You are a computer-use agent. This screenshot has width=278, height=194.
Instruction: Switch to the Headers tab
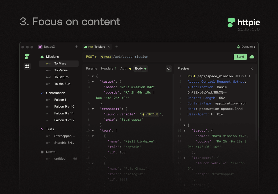pos(107,69)
